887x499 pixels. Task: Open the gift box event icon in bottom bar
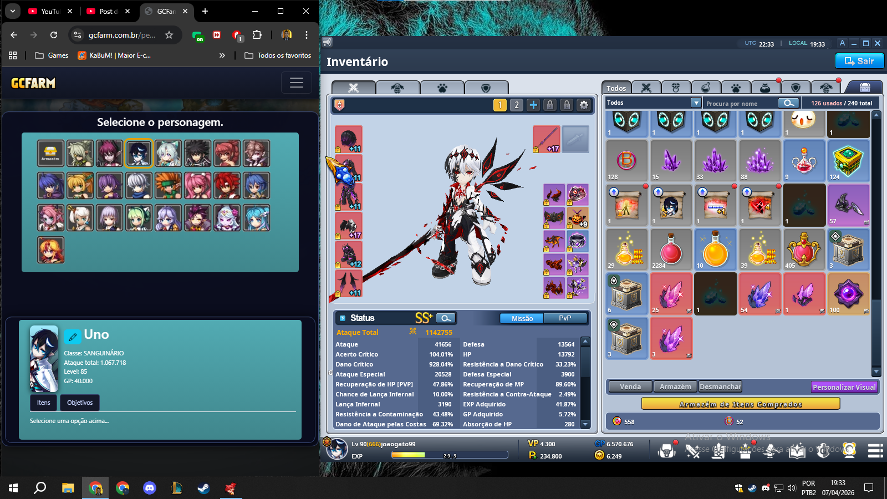(x=745, y=450)
